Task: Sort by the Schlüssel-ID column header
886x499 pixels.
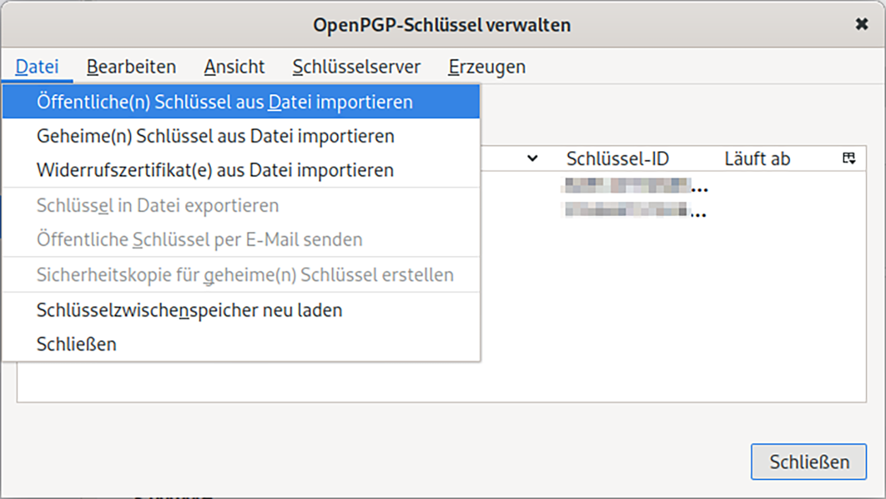Action: (617, 158)
